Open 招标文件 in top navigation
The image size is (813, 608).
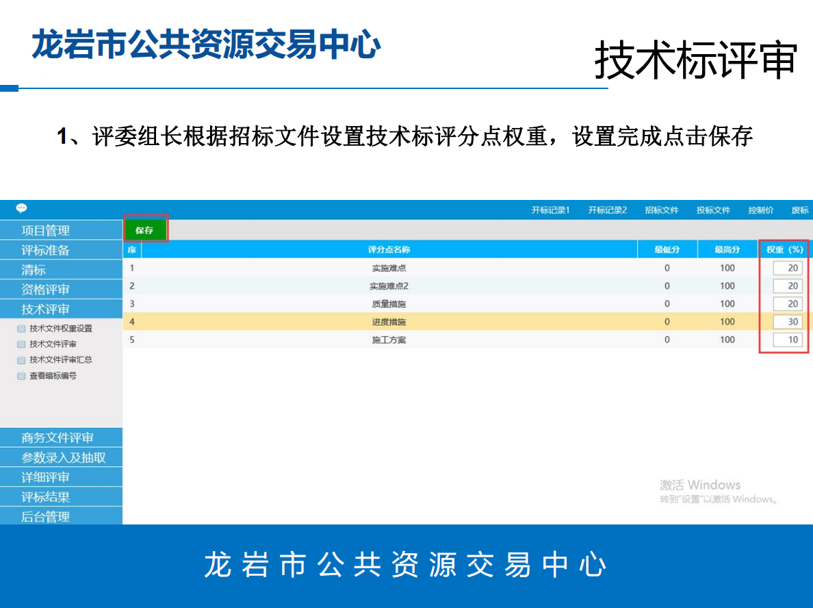click(x=661, y=210)
